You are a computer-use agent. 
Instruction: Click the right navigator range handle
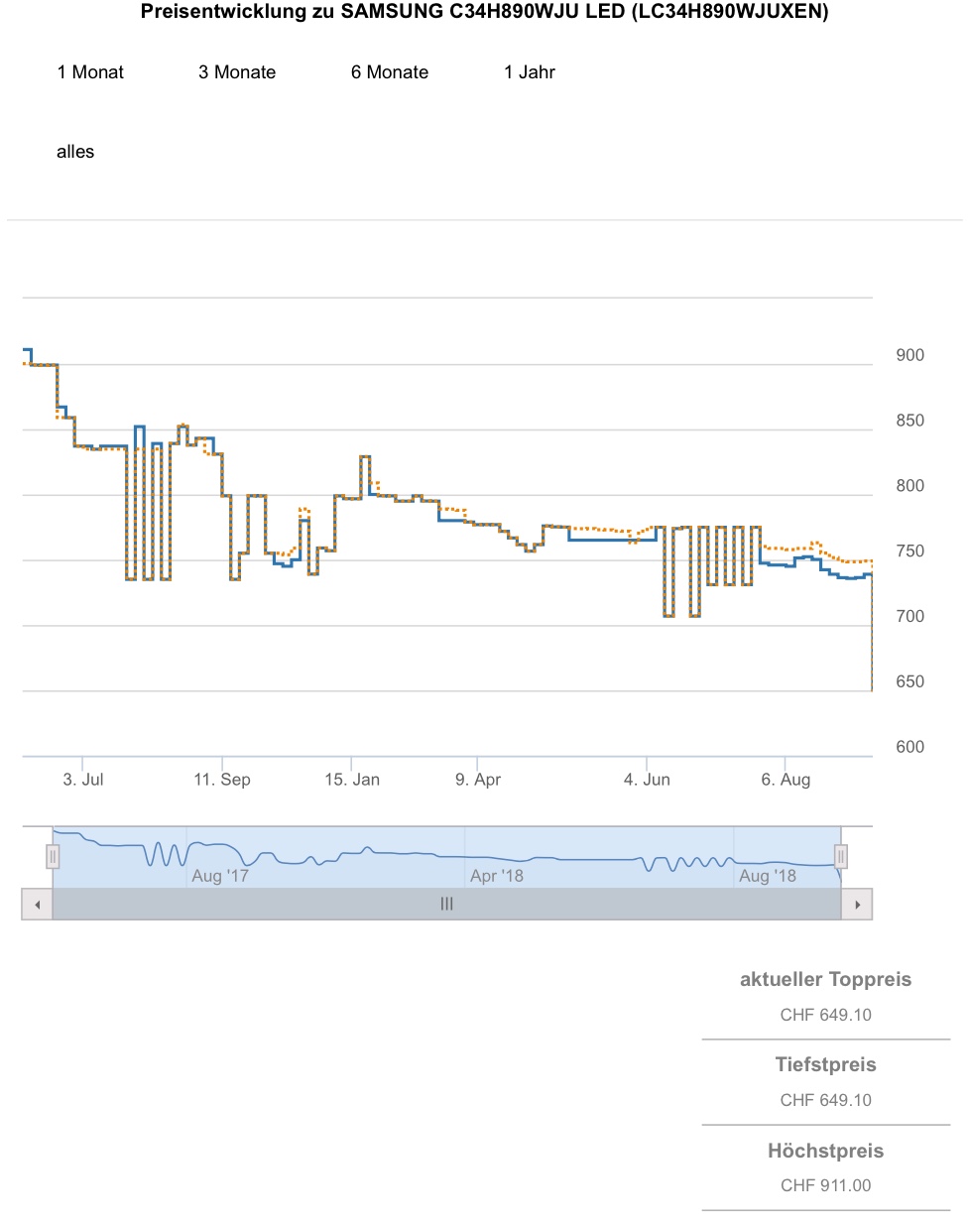pyautogui.click(x=841, y=856)
